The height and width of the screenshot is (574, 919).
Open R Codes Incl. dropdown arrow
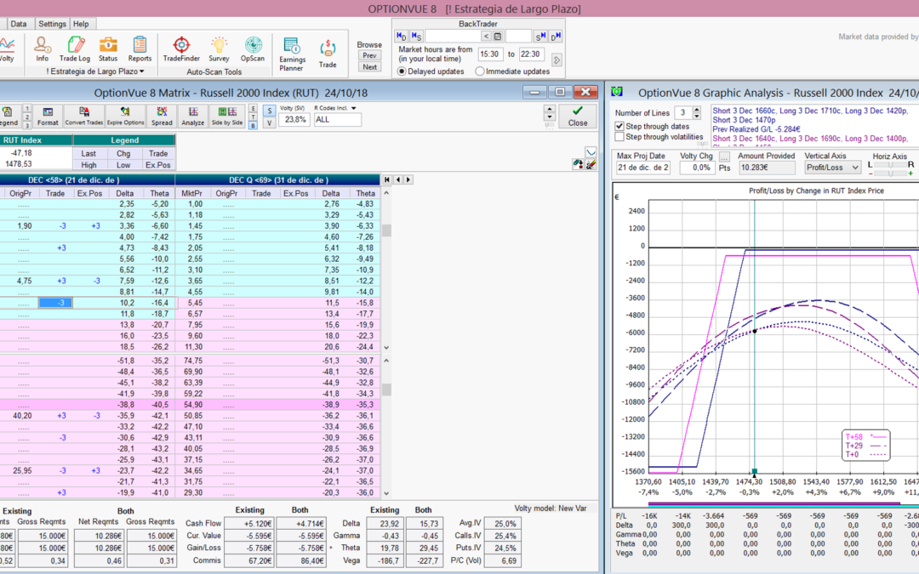click(353, 108)
